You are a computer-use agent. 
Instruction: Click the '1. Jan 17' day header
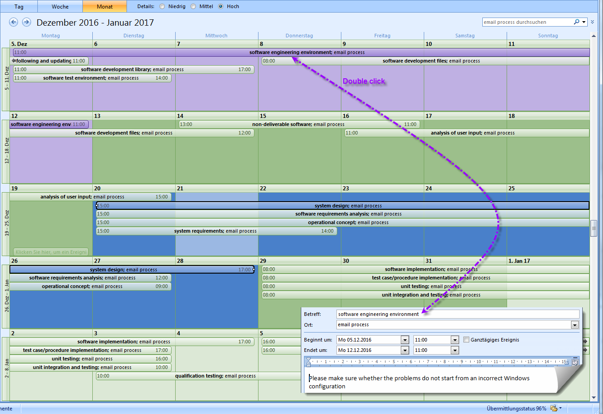[x=548, y=261]
